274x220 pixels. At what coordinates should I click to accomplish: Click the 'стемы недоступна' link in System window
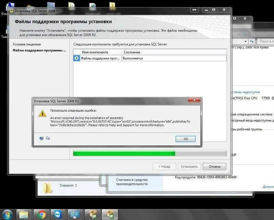(x=246, y=92)
